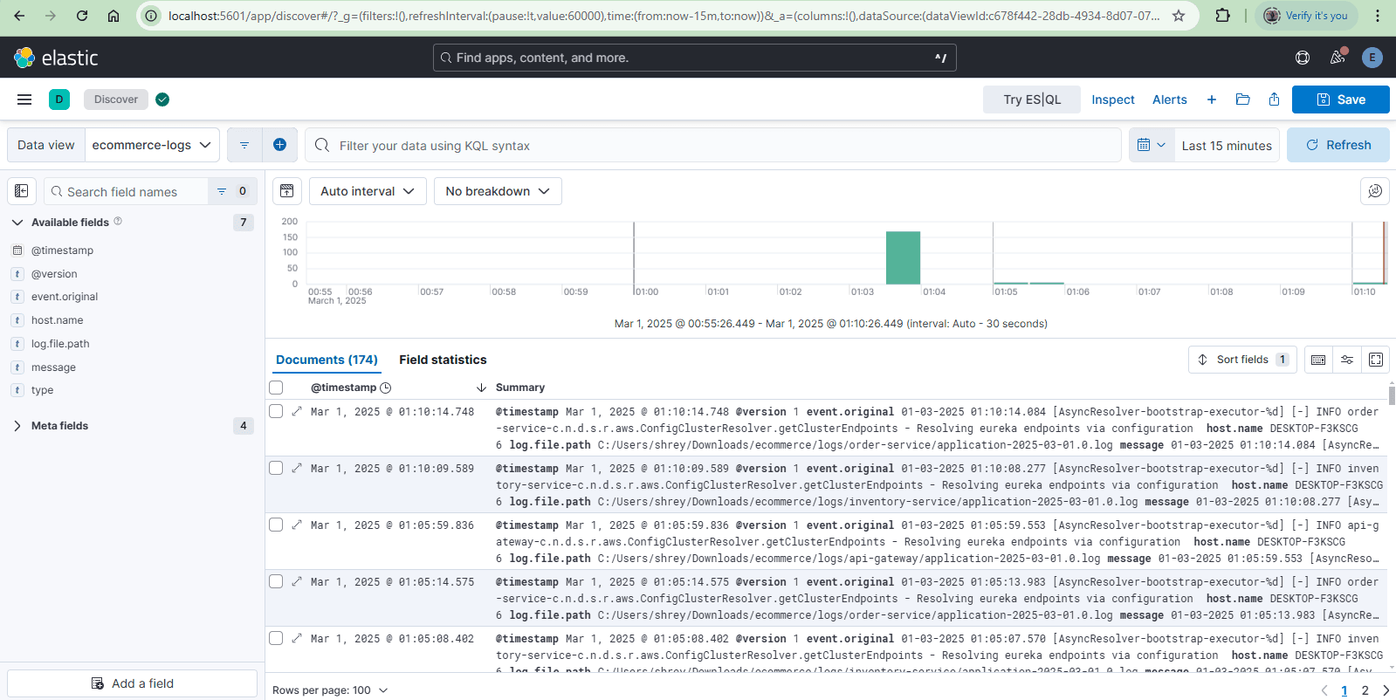
Task: Go to next results page arrow
Action: [x=1386, y=690]
